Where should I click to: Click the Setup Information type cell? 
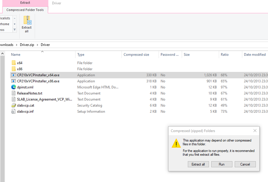click(x=91, y=111)
